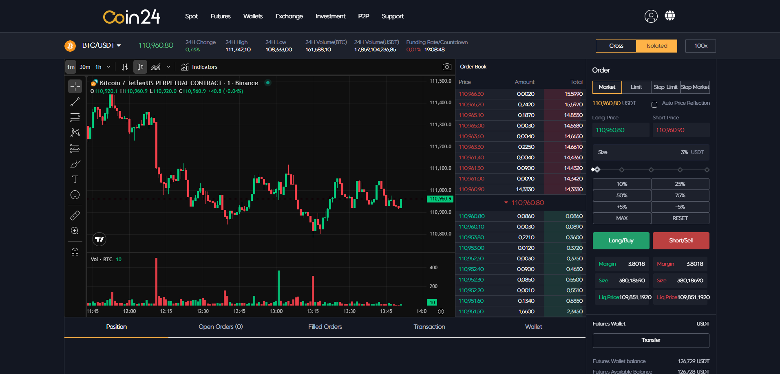Select the chart zoom-in tool

pyautogui.click(x=75, y=231)
